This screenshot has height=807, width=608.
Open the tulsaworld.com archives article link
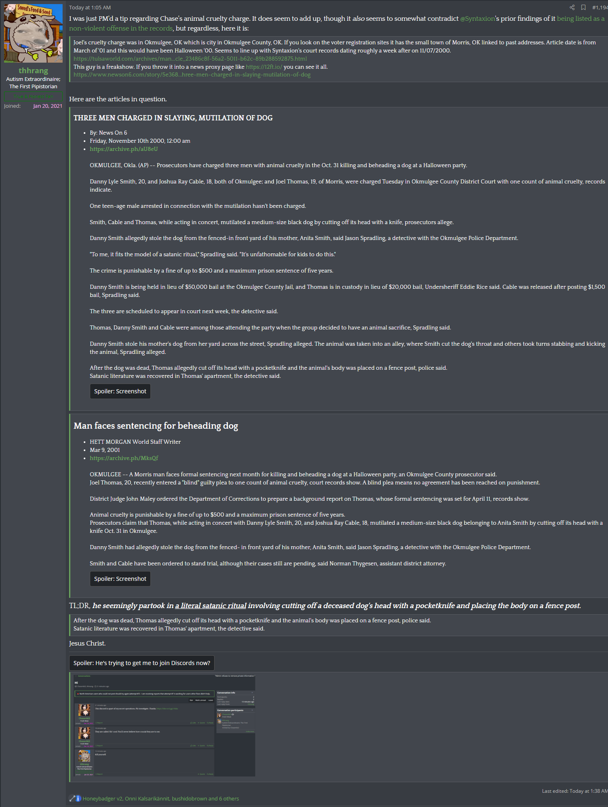[x=190, y=59]
